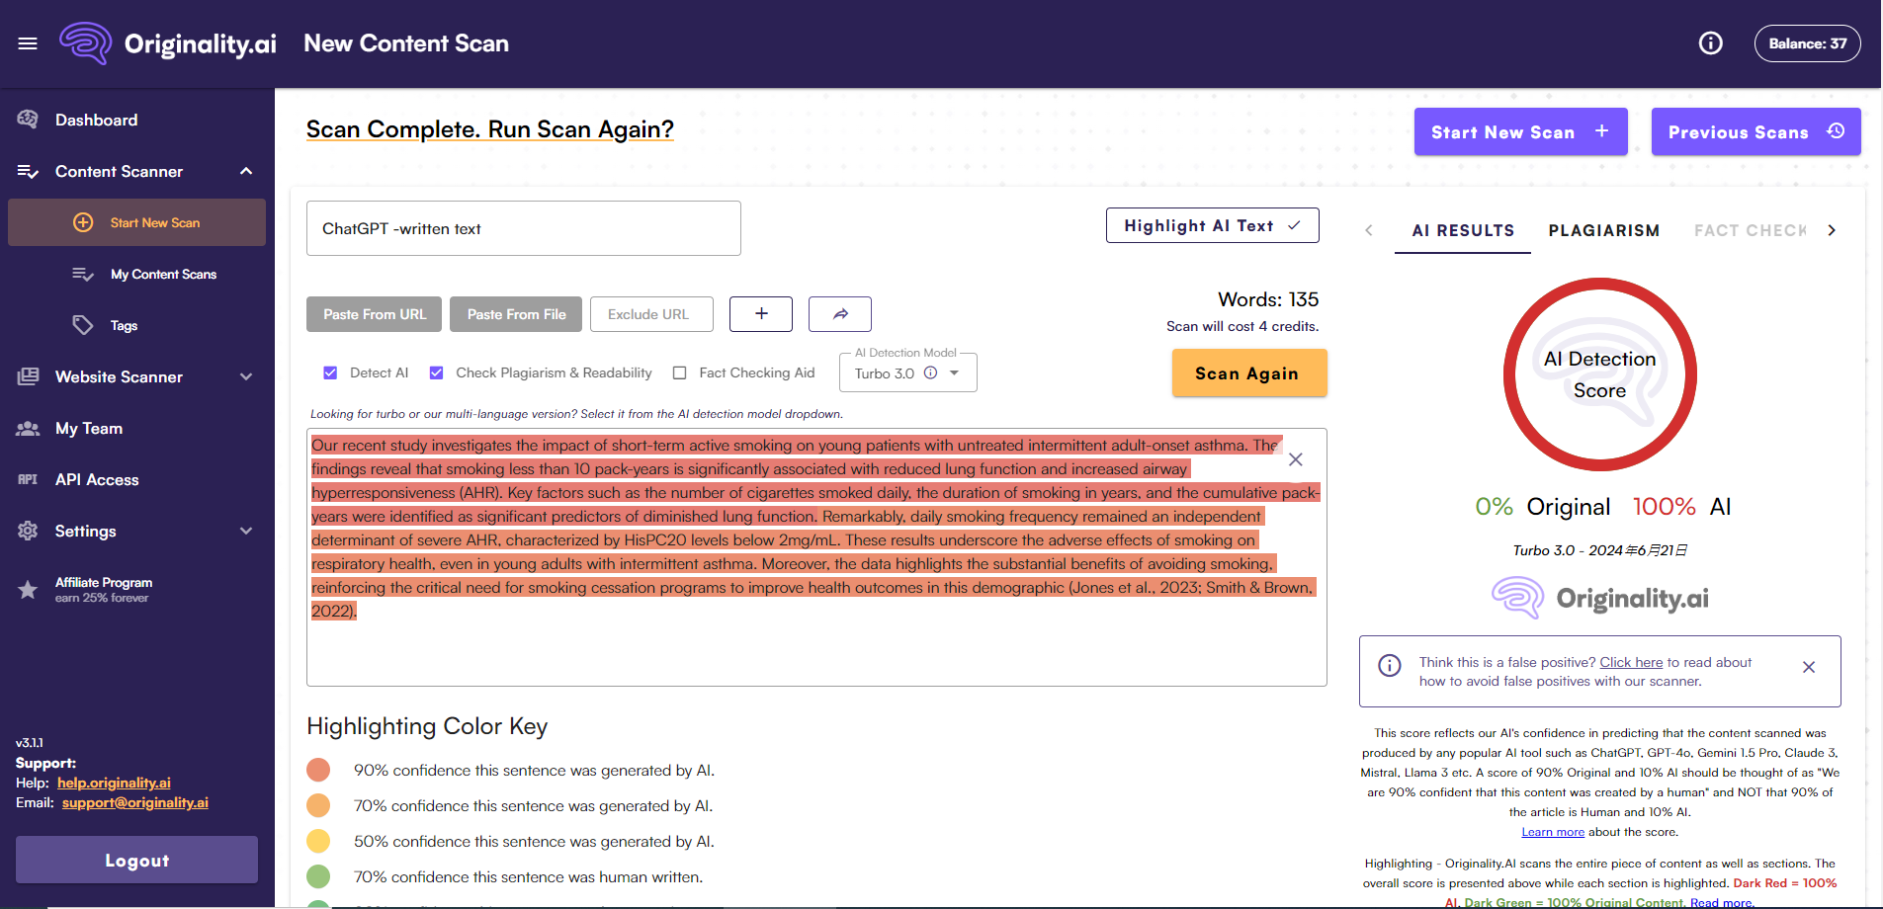Click the Originality.ai brain logo

[85, 42]
